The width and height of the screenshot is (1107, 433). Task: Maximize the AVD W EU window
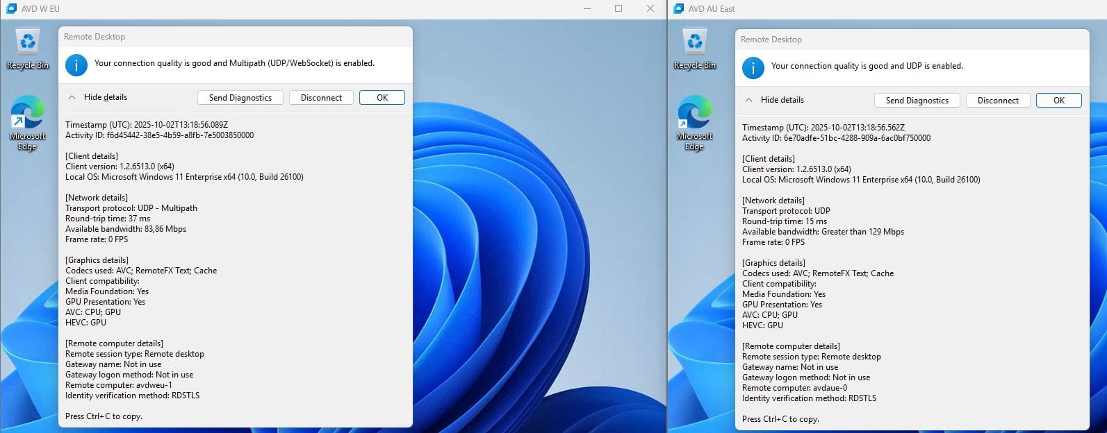(618, 9)
